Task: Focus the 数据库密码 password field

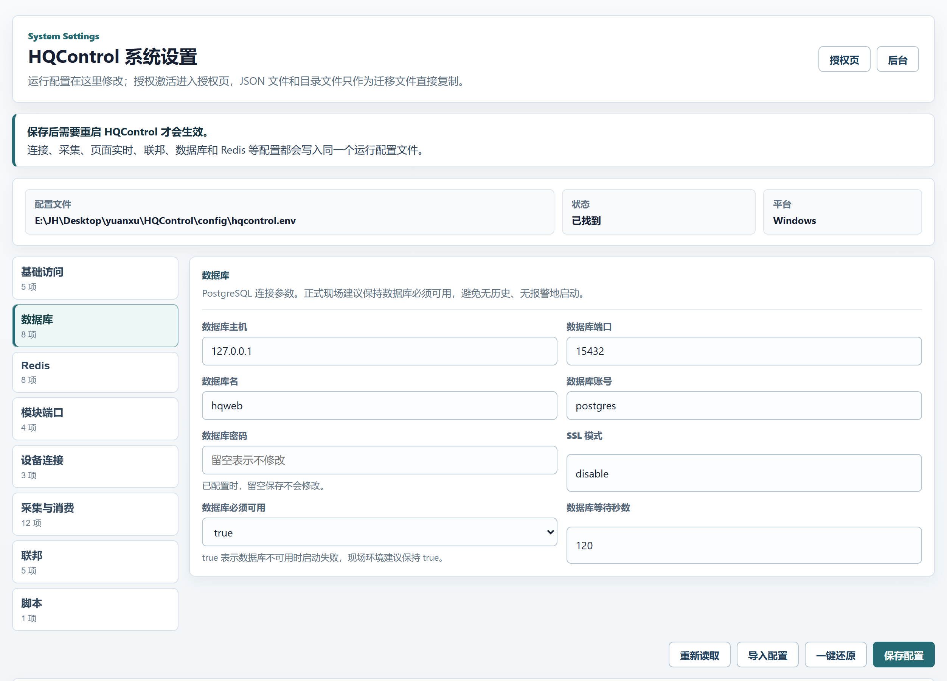Action: point(379,460)
